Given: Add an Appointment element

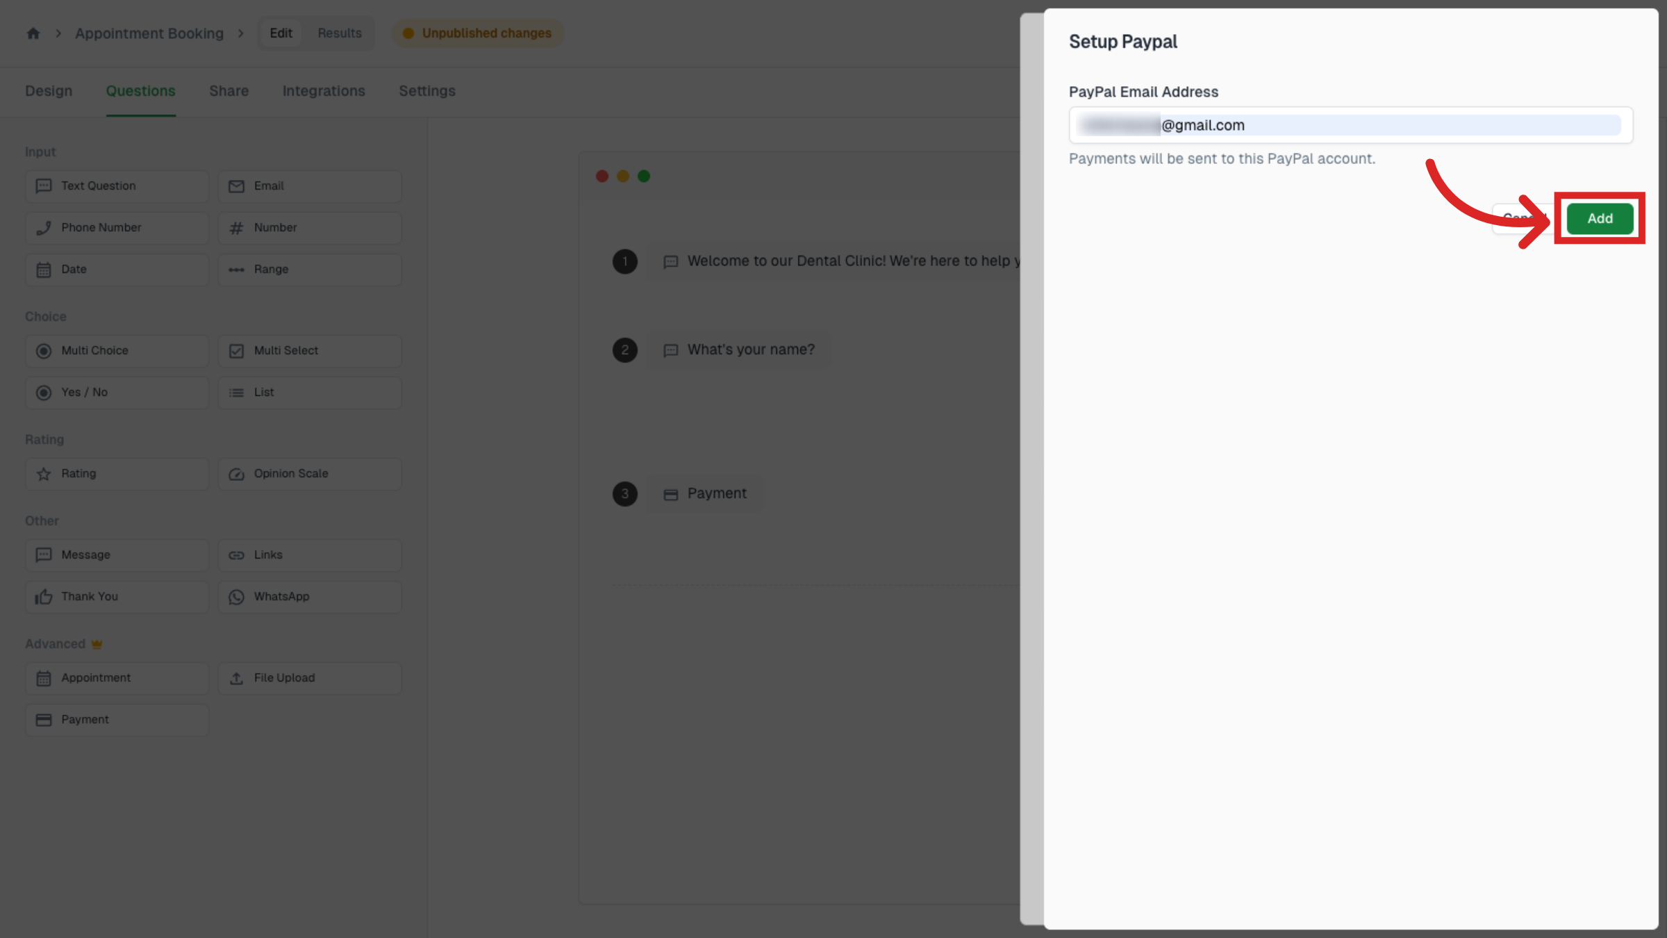Looking at the screenshot, I should [117, 678].
